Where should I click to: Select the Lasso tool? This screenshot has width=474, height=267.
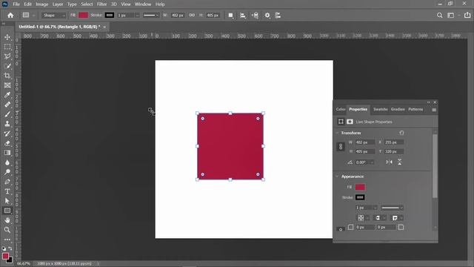pos(7,56)
